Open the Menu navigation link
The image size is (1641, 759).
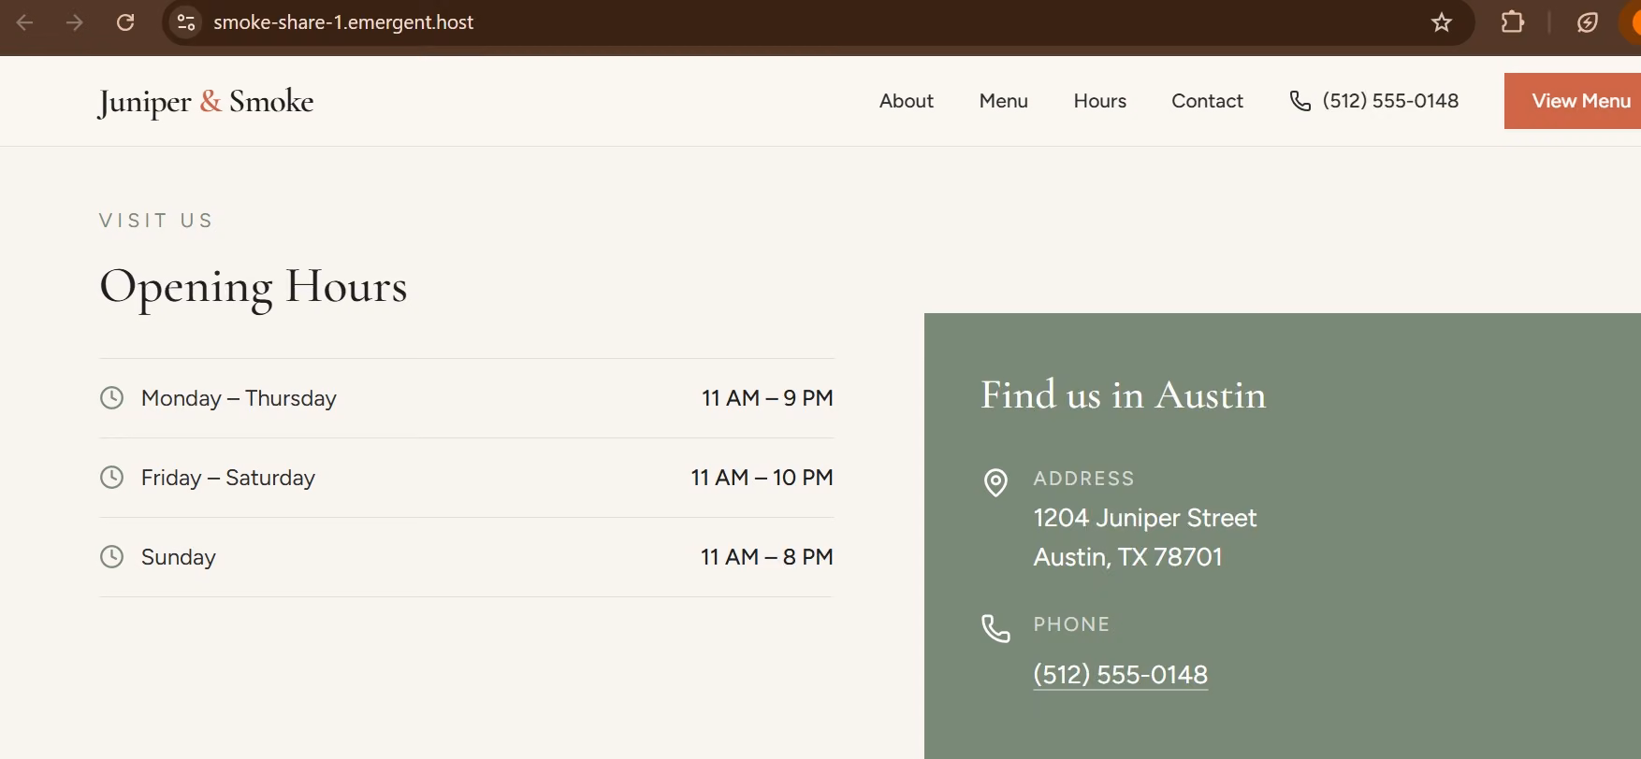pos(1003,101)
